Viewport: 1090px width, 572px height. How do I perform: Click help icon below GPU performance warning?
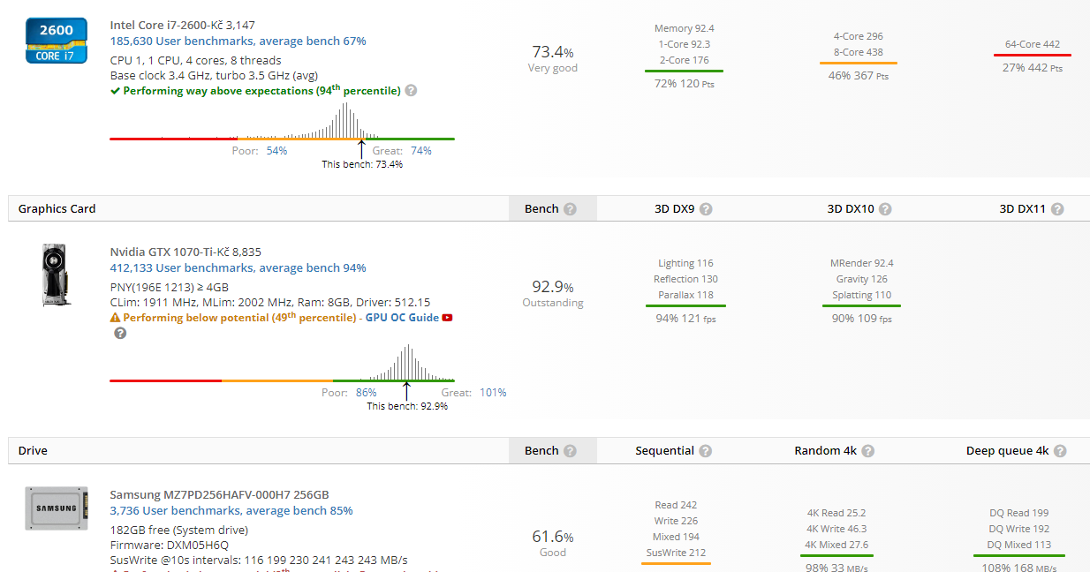(x=120, y=334)
